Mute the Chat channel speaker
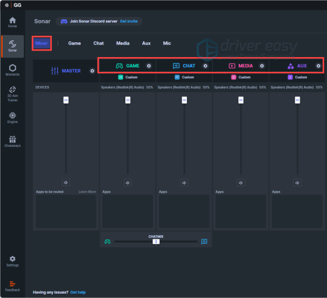 point(184,183)
